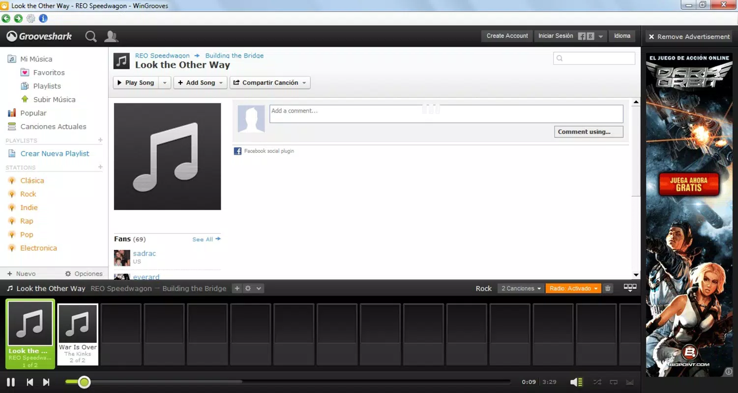Toggle repeat mode
This screenshot has height=393, width=738.
[x=614, y=382]
